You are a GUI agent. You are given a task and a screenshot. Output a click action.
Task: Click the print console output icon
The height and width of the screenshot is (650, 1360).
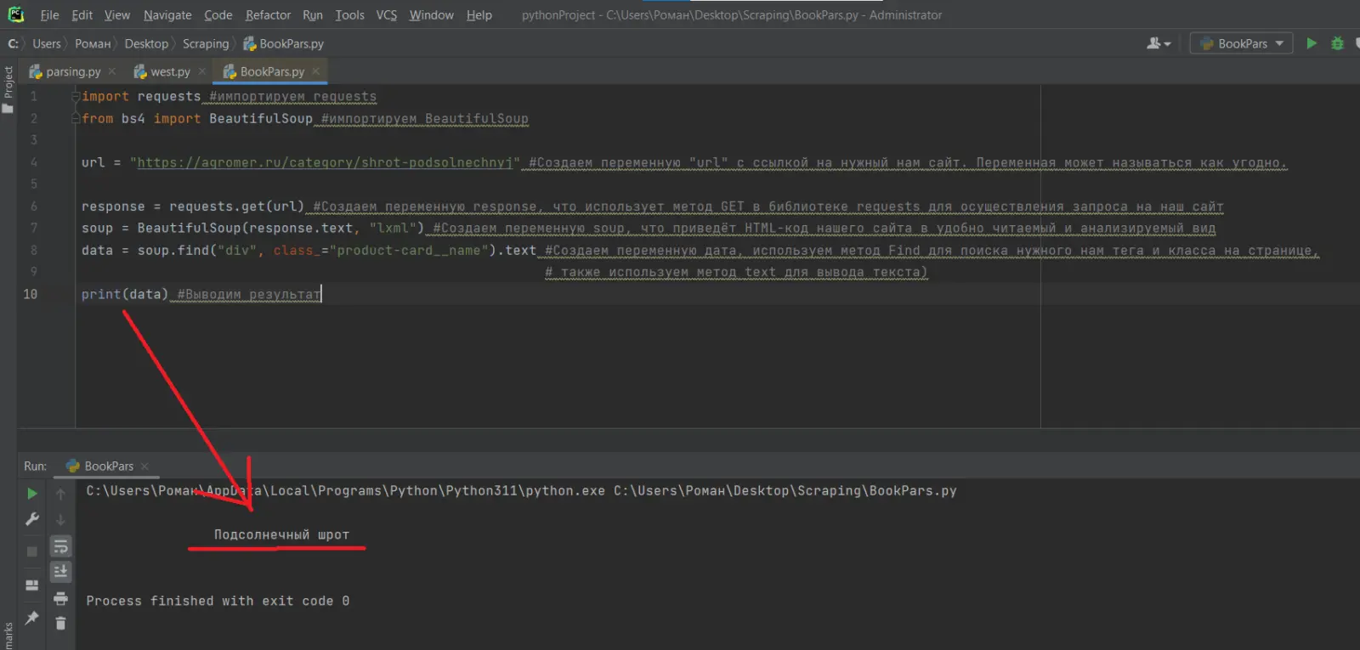(x=60, y=599)
